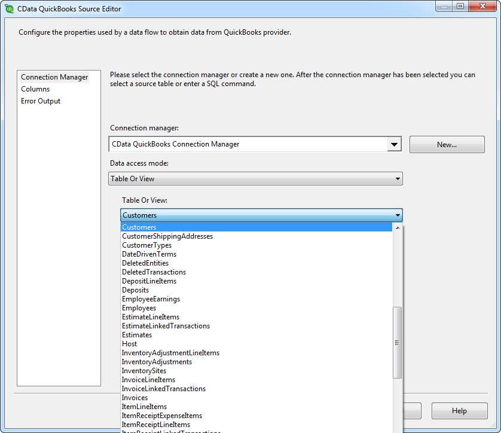Click the Table Or View dropdown arrow
The height and width of the screenshot is (433, 501).
click(396, 215)
